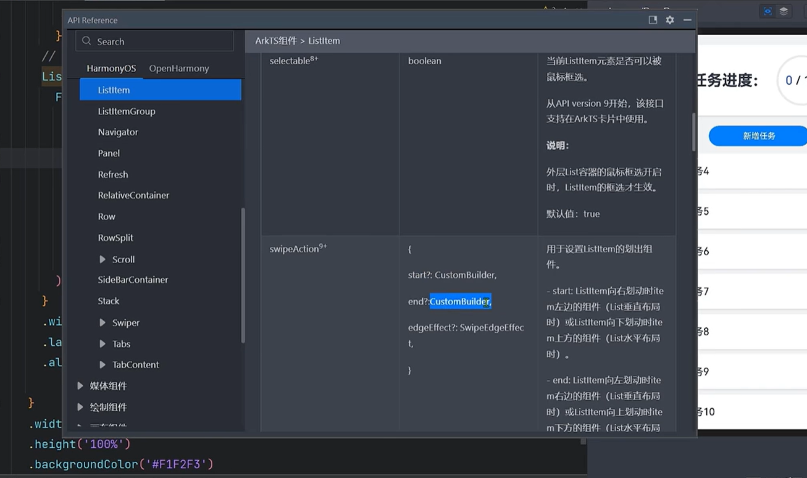The height and width of the screenshot is (478, 807).
Task: Toggle the previewer inspector eye icon
Action: [x=767, y=11]
